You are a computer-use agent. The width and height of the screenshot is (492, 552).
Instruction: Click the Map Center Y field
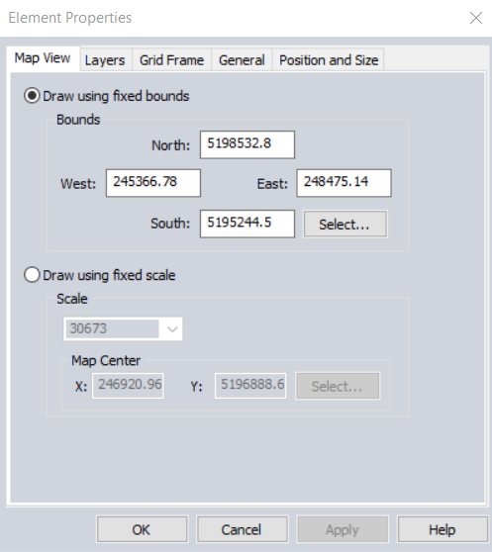click(x=250, y=386)
